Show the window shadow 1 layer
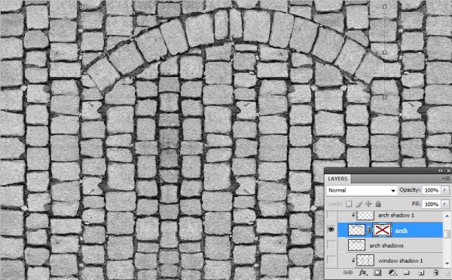The height and width of the screenshot is (280, 452). [x=331, y=260]
